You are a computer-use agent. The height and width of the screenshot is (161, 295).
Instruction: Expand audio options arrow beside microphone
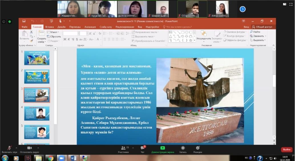point(16,148)
